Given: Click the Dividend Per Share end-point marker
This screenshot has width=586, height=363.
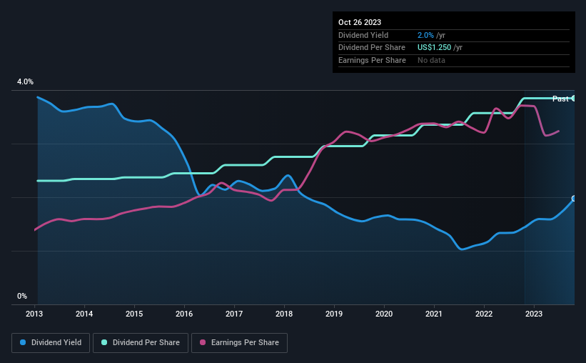Looking at the screenshot, I should tap(574, 99).
